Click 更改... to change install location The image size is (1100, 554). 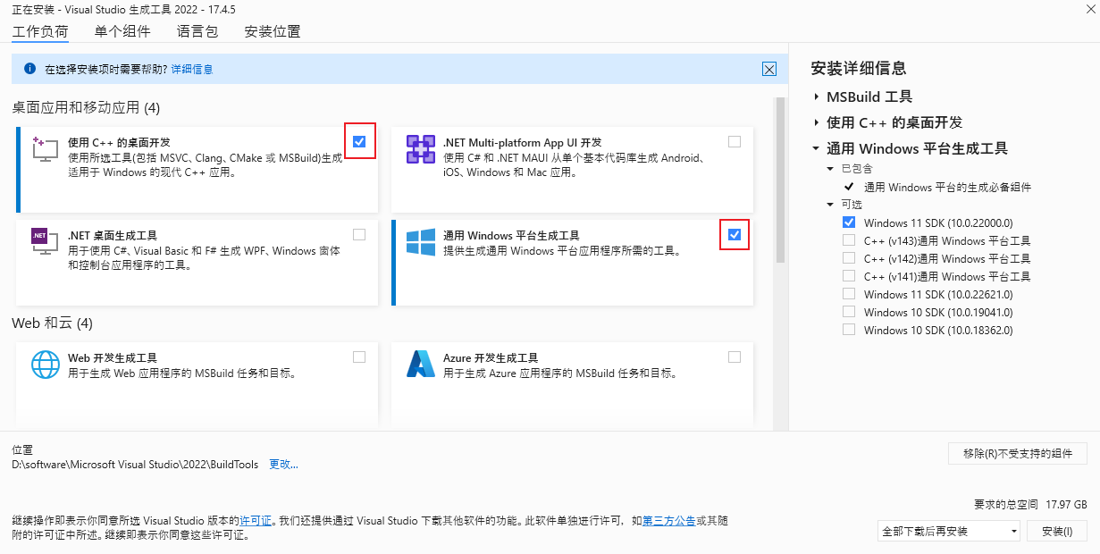[x=283, y=465]
